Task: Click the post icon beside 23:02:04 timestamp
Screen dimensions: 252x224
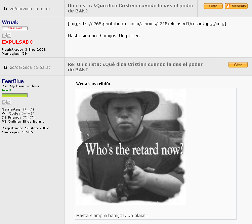Action: (x=5, y=9)
